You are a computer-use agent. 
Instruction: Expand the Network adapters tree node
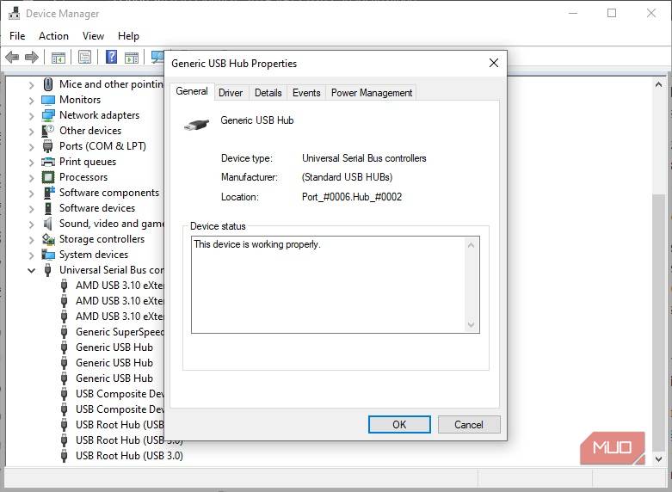click(x=31, y=116)
